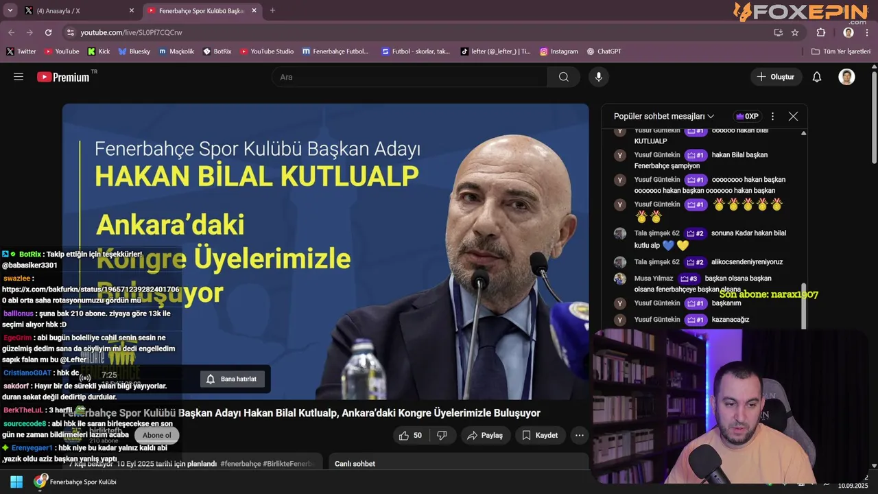Click the Oluştur create button

click(776, 77)
